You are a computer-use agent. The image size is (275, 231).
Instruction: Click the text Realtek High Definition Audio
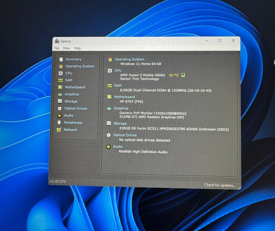(143, 152)
